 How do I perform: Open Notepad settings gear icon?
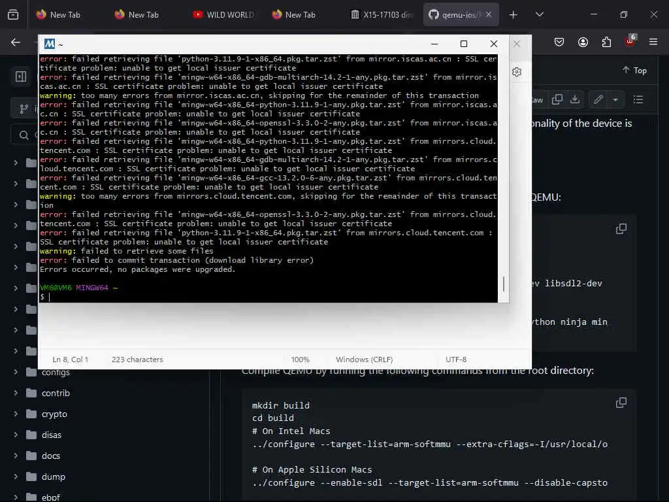tap(517, 72)
